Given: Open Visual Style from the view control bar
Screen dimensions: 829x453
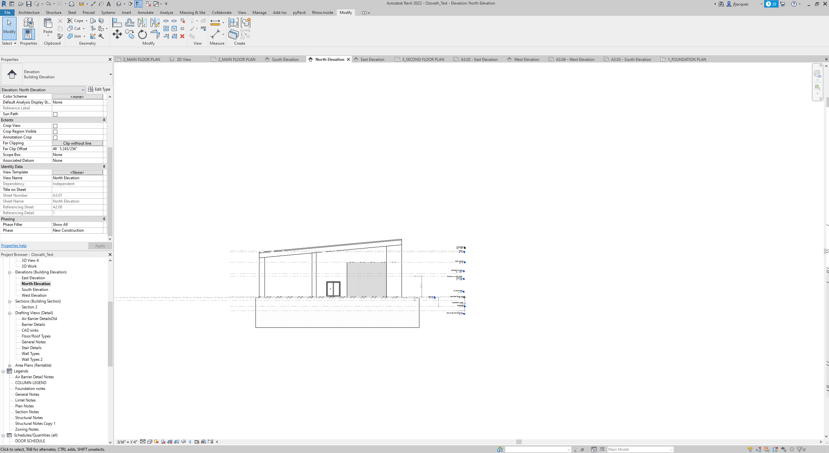Looking at the screenshot, I should 150,441.
